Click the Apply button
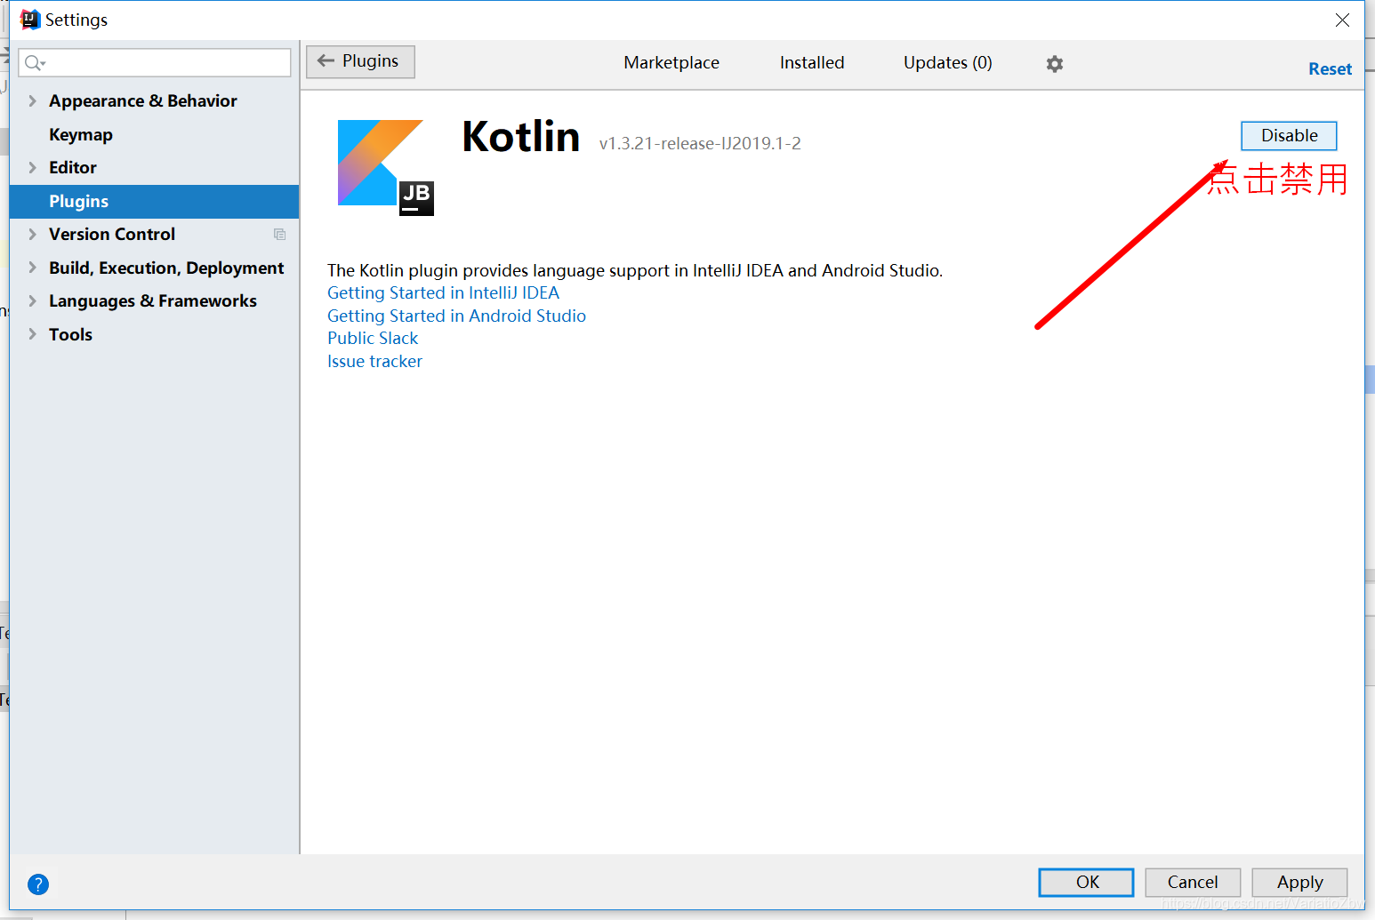Viewport: 1375px width, 920px height. 1299,882
